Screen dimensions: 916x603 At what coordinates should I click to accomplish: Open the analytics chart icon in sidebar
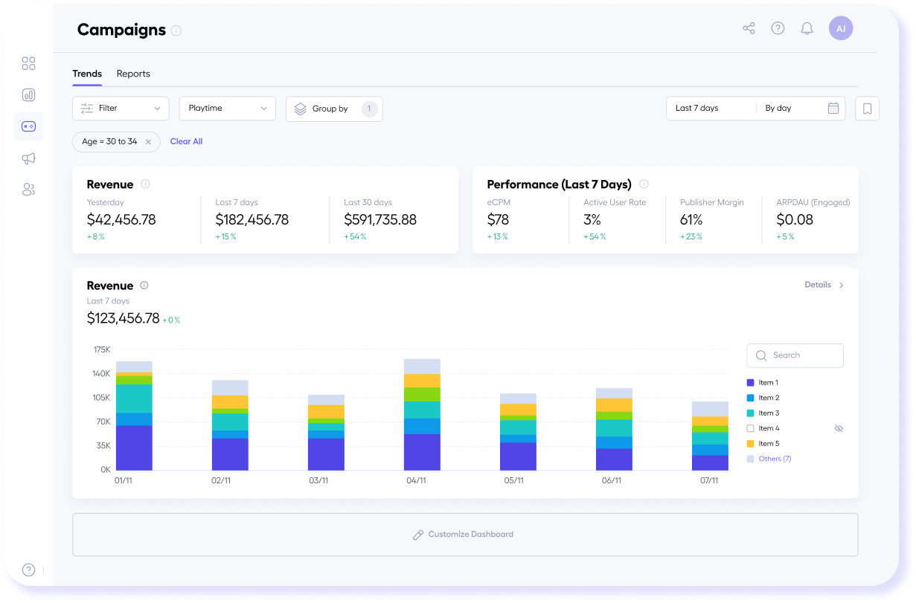point(28,95)
